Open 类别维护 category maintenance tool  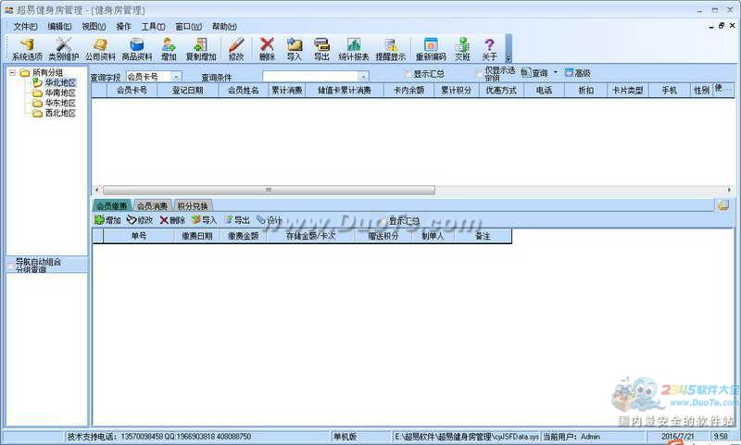click(x=63, y=49)
